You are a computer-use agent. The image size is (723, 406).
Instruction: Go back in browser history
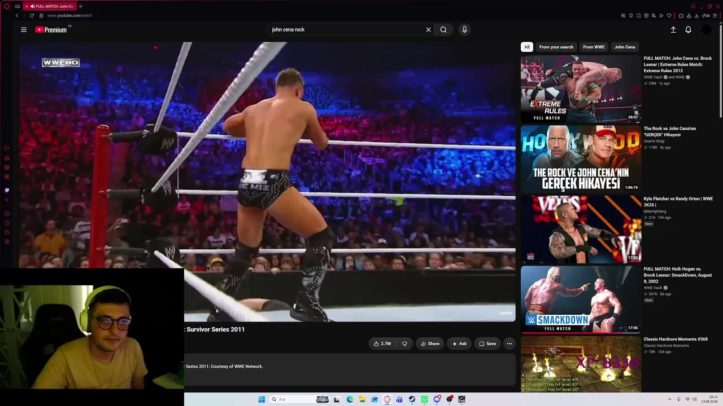point(17,16)
